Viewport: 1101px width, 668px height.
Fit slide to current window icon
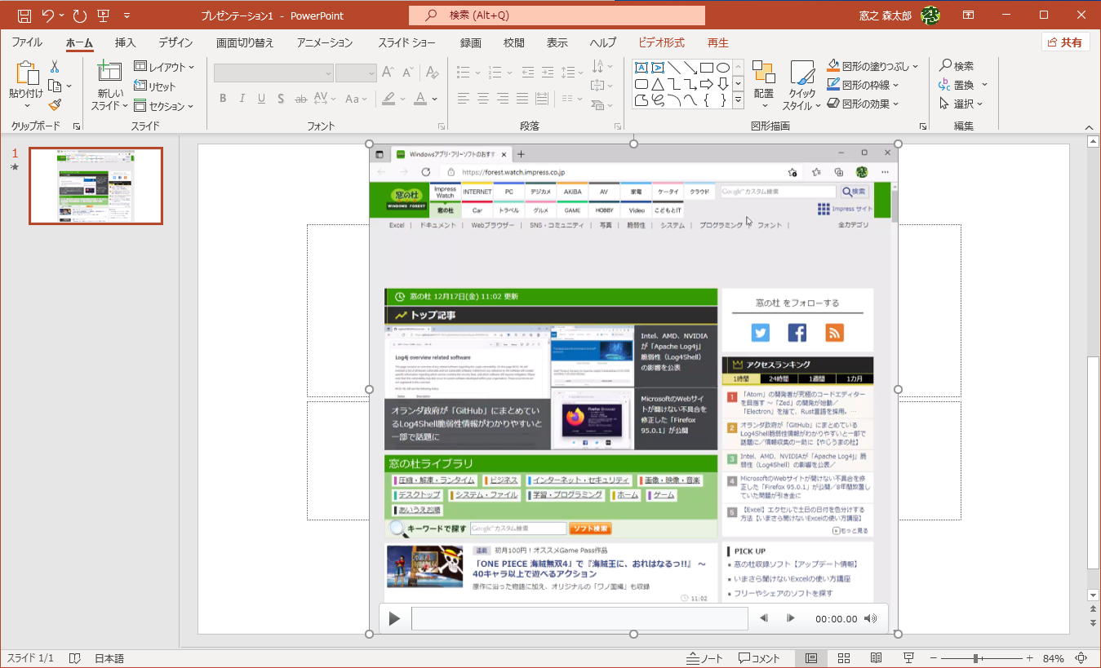(1081, 658)
